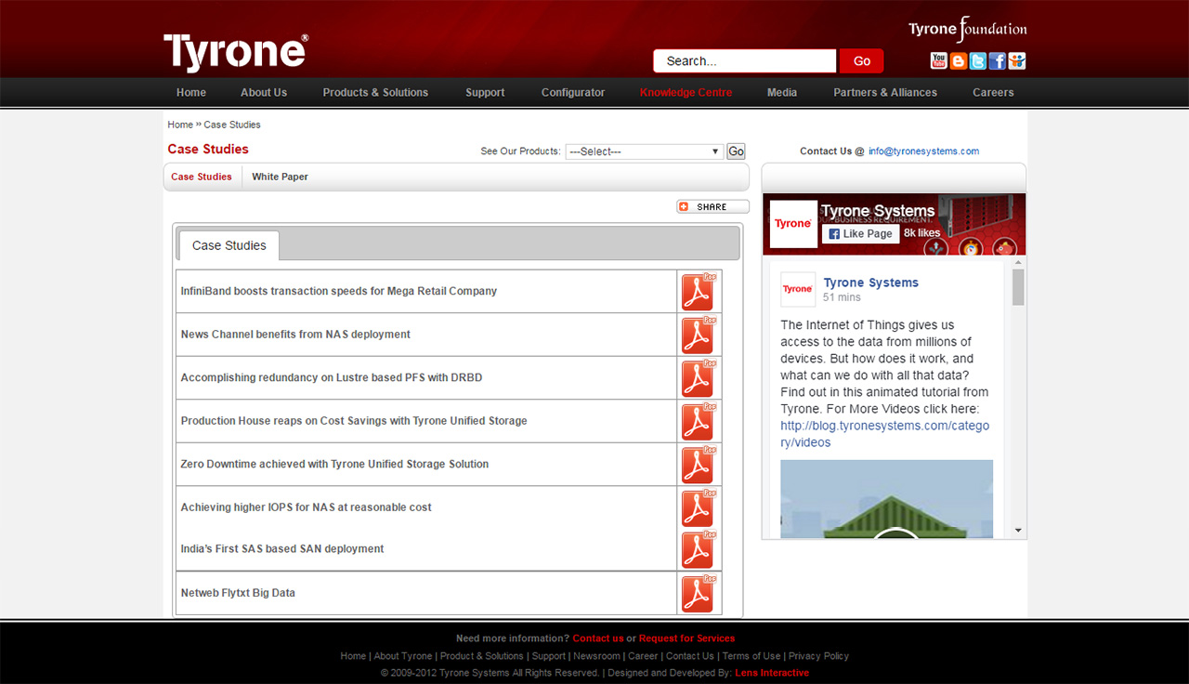Open PDF for Netweb Flytxt Big Data
Viewport: 1189px width, 684px height.
coord(699,593)
